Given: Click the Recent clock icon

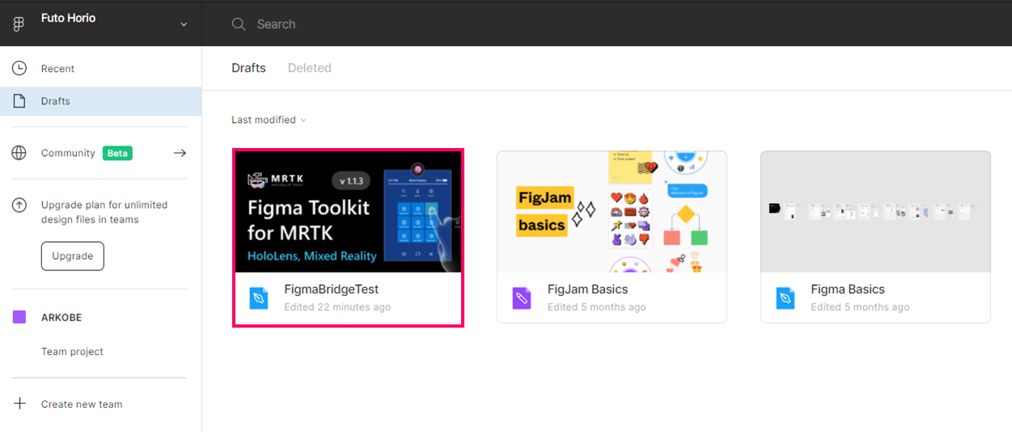Looking at the screenshot, I should tap(19, 69).
